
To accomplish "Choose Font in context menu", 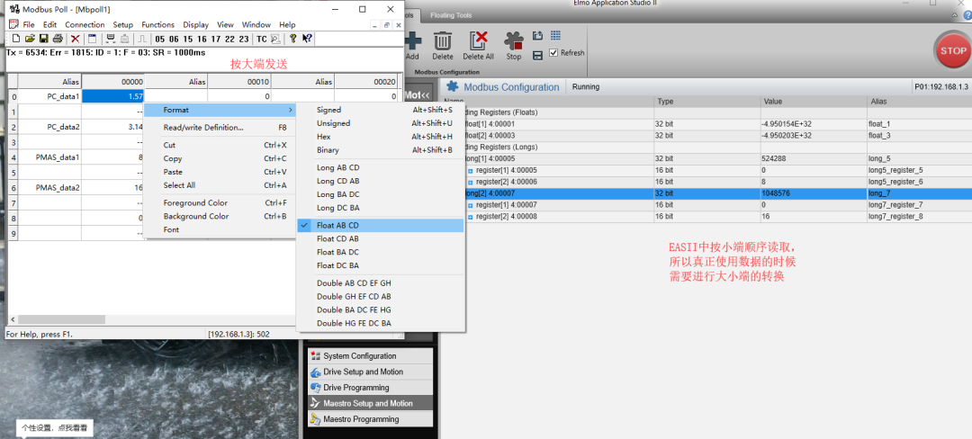I will (220, 229).
